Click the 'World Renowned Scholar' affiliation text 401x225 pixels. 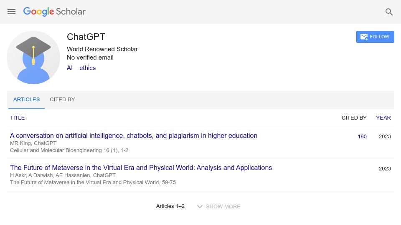(x=102, y=49)
